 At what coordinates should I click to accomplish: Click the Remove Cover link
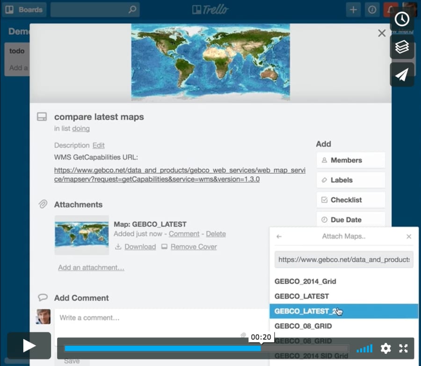pyautogui.click(x=193, y=246)
